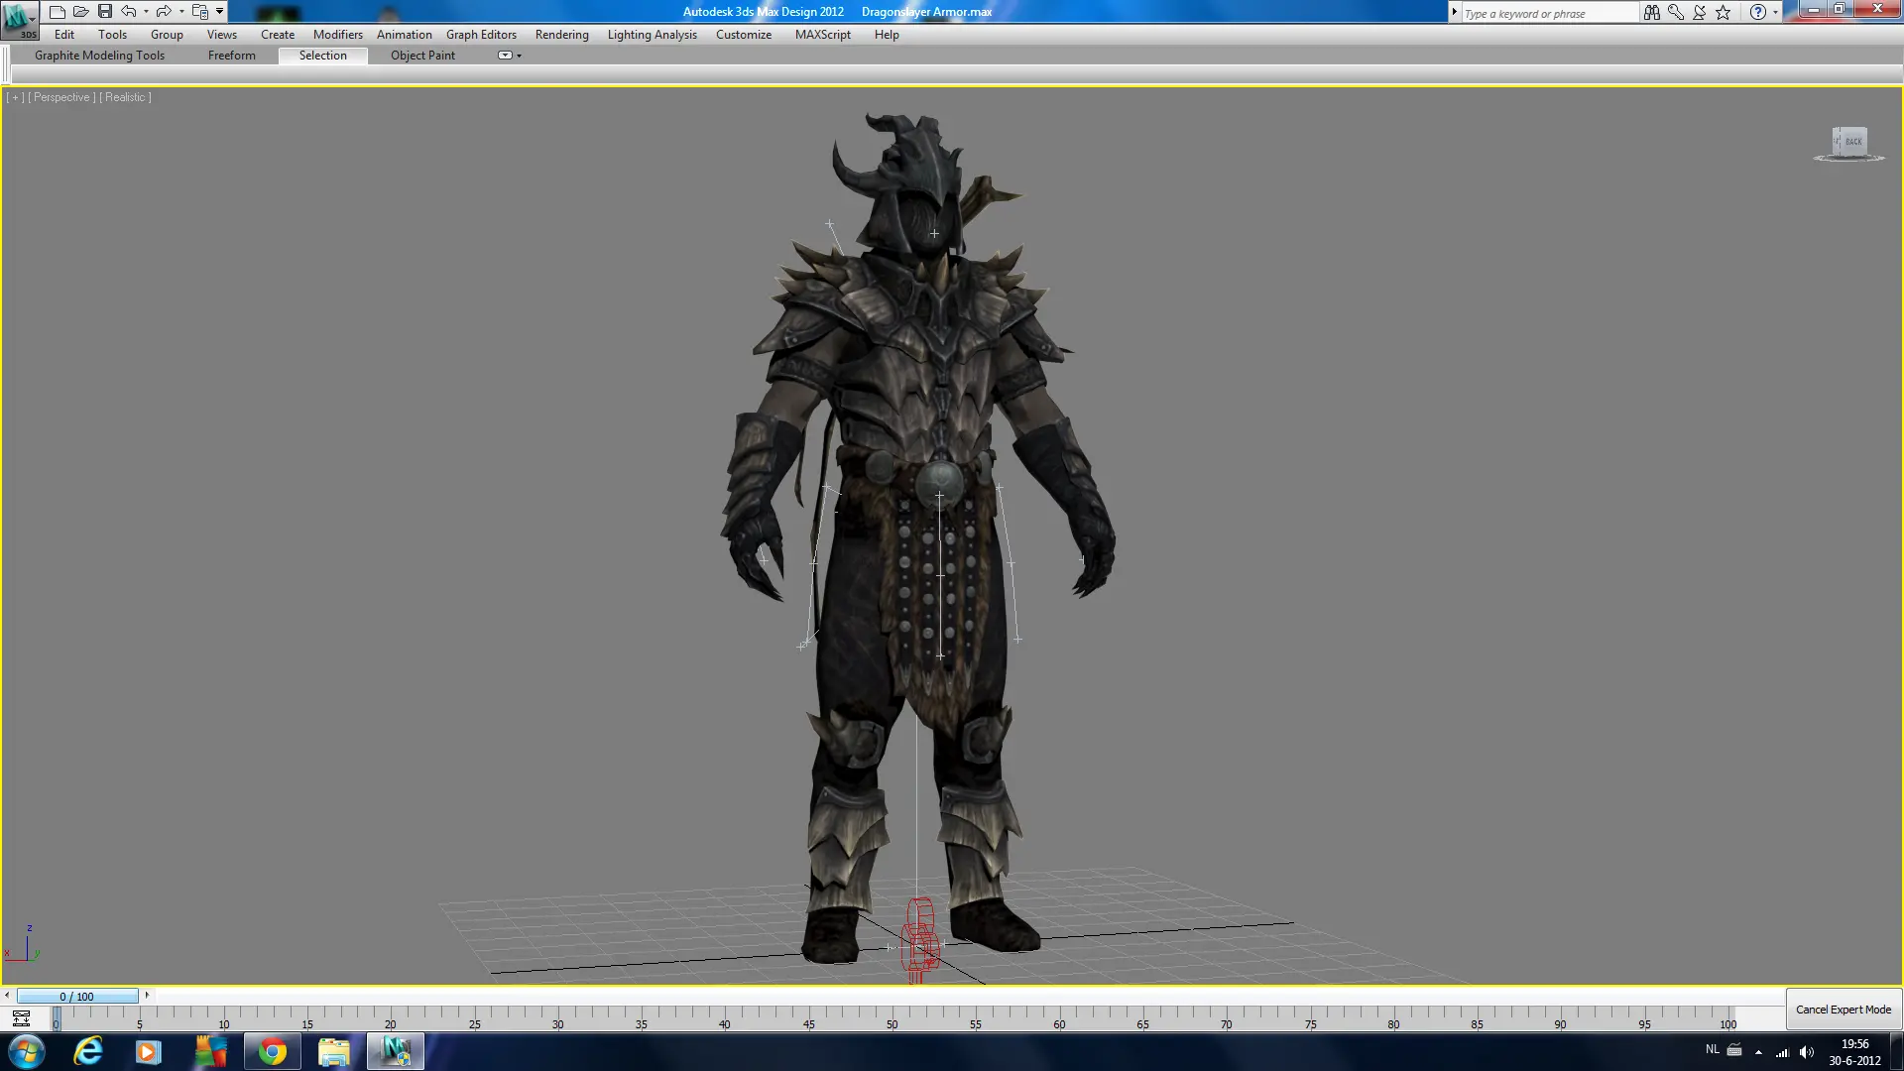The image size is (1904, 1071).
Task: Open the Edit menu
Action: point(64,35)
